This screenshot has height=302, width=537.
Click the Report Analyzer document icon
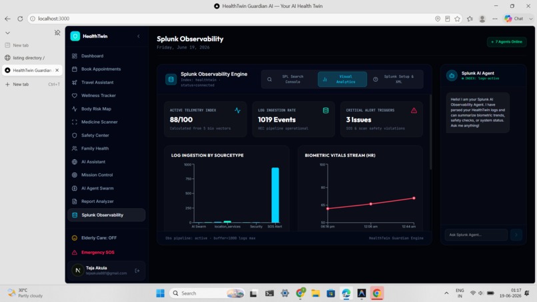click(75, 202)
